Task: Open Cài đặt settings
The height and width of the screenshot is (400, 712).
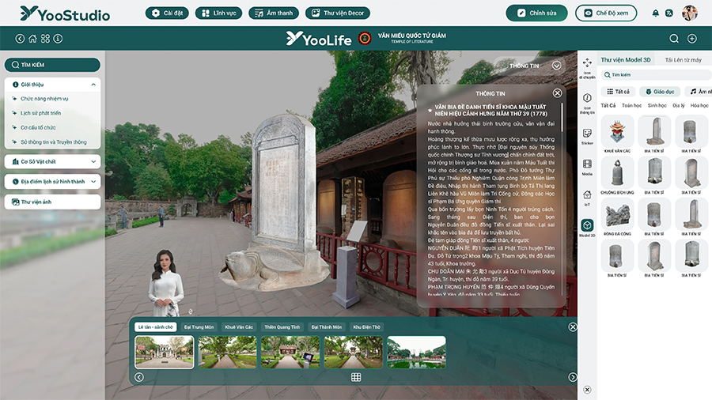Action: click(167, 13)
